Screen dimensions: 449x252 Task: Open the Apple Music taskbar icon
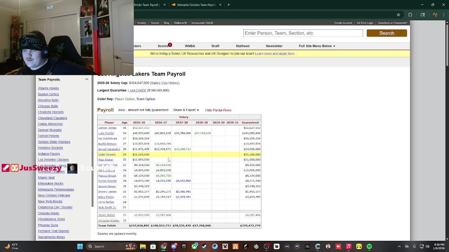pyautogui.click(x=349, y=246)
